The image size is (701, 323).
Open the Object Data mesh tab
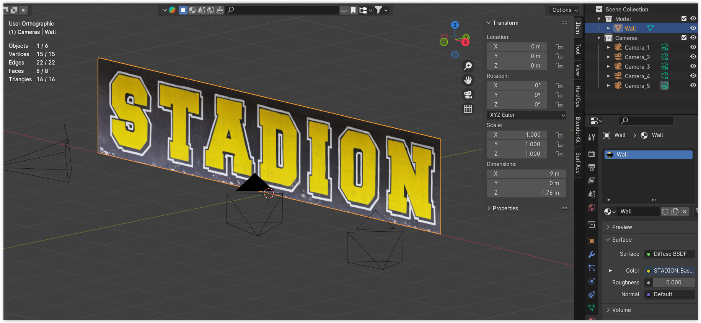(592, 308)
